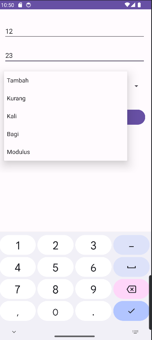Tap the battery status icon
Image resolution: width=152 pixels, height=340 pixels.
[x=139, y=5]
